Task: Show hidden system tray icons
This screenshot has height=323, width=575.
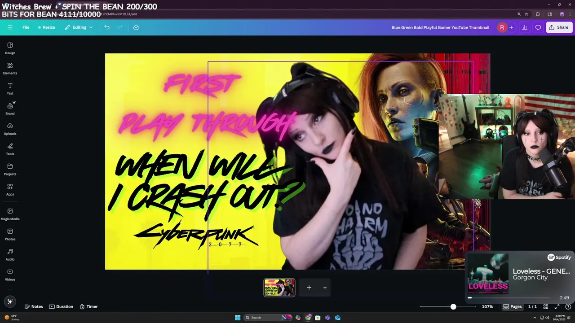Action: click(x=534, y=318)
